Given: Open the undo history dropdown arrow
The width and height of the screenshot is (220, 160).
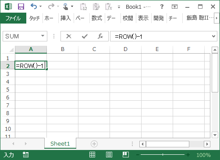Looking at the screenshot, I should [41, 7].
